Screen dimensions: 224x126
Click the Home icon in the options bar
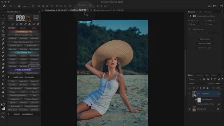tap(4, 6)
